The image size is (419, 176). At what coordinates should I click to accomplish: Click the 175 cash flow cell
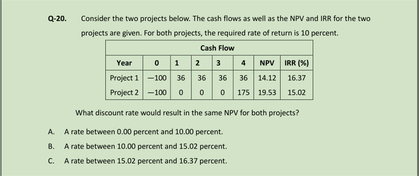pyautogui.click(x=243, y=93)
